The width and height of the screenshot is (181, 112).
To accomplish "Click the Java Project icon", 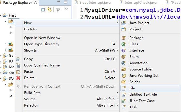I will (x=124, y=23).
